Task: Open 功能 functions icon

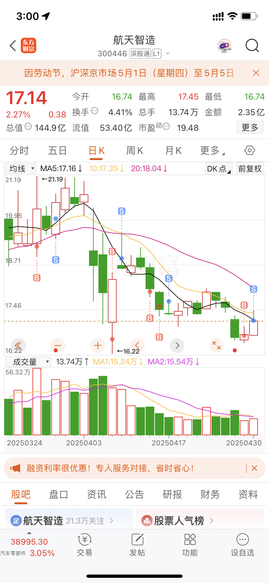Action: (190, 545)
